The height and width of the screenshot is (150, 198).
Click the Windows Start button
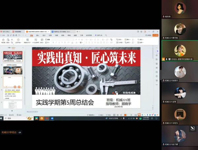point(2,118)
